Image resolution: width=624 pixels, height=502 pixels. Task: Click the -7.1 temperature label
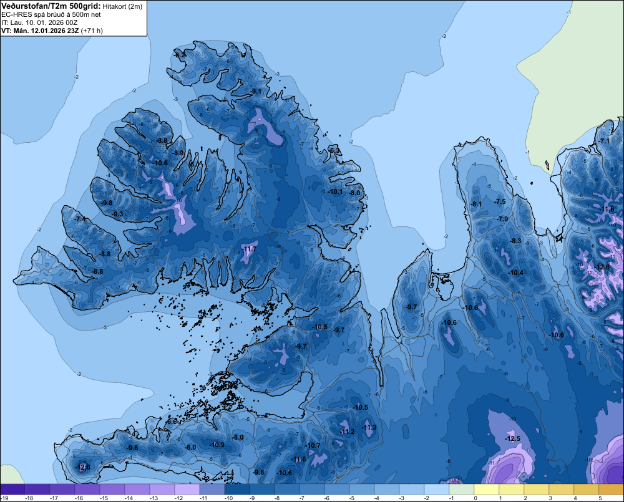pos(603,141)
